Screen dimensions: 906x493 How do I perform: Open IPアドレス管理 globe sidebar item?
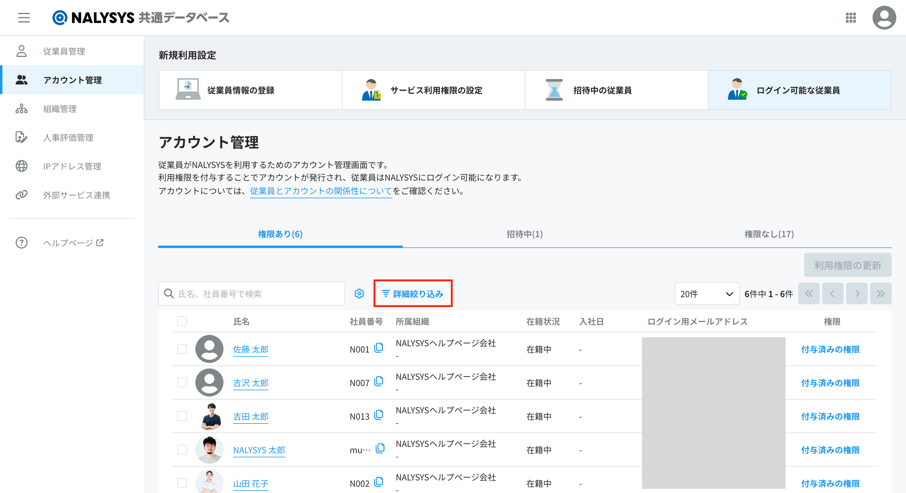click(x=72, y=166)
